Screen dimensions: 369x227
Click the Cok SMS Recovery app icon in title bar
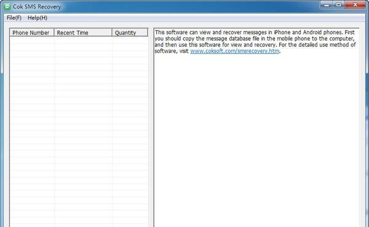pyautogui.click(x=7, y=7)
